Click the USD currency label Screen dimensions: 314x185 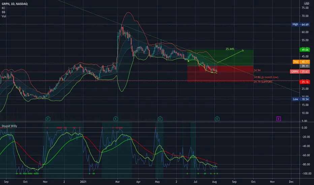coord(307,4)
